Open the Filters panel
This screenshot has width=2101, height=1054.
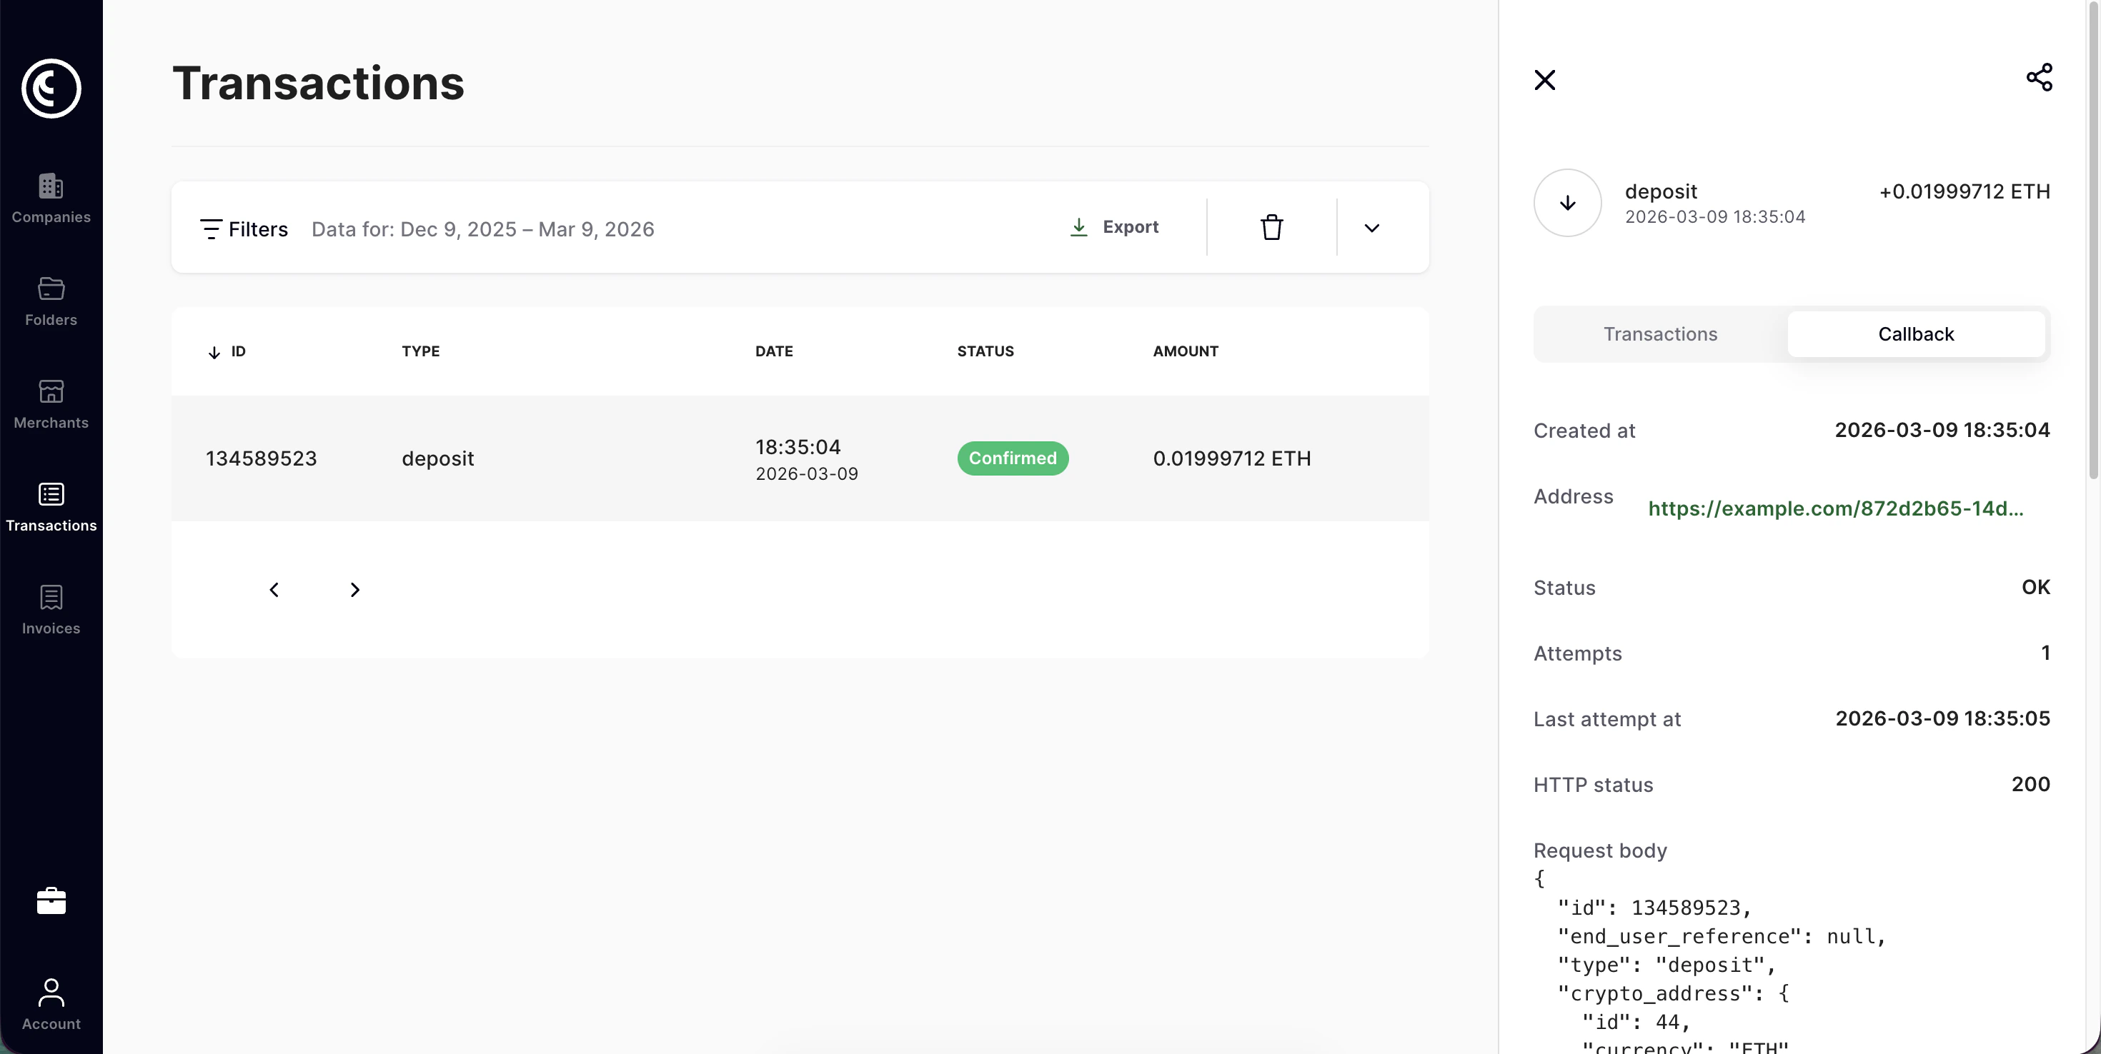[244, 229]
